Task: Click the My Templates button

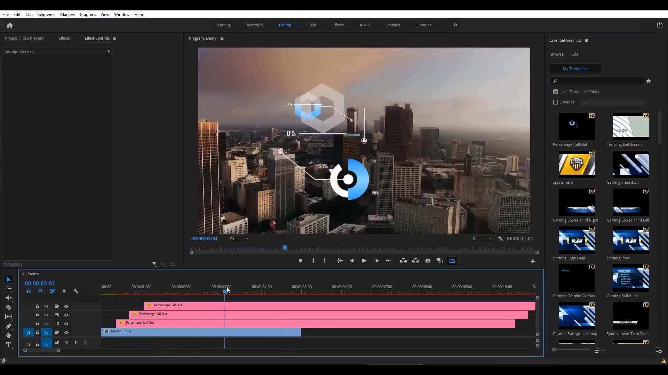Action: pos(575,69)
